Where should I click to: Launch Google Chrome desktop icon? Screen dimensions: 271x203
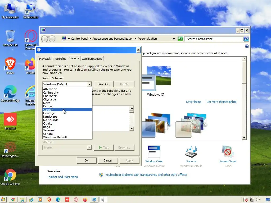coord(10,177)
